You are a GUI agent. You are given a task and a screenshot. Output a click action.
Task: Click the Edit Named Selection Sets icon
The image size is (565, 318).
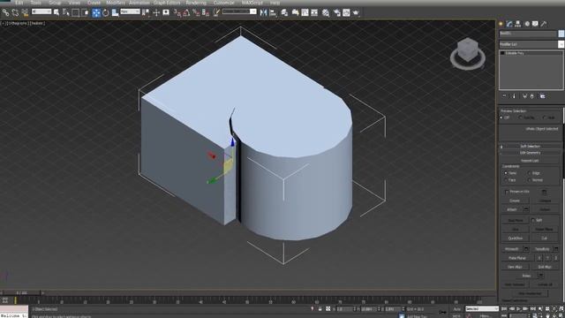(216, 12)
